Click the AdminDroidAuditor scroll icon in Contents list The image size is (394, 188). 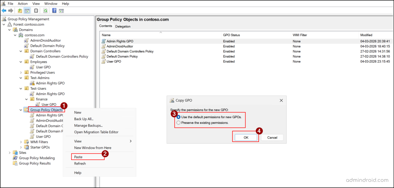(x=103, y=46)
